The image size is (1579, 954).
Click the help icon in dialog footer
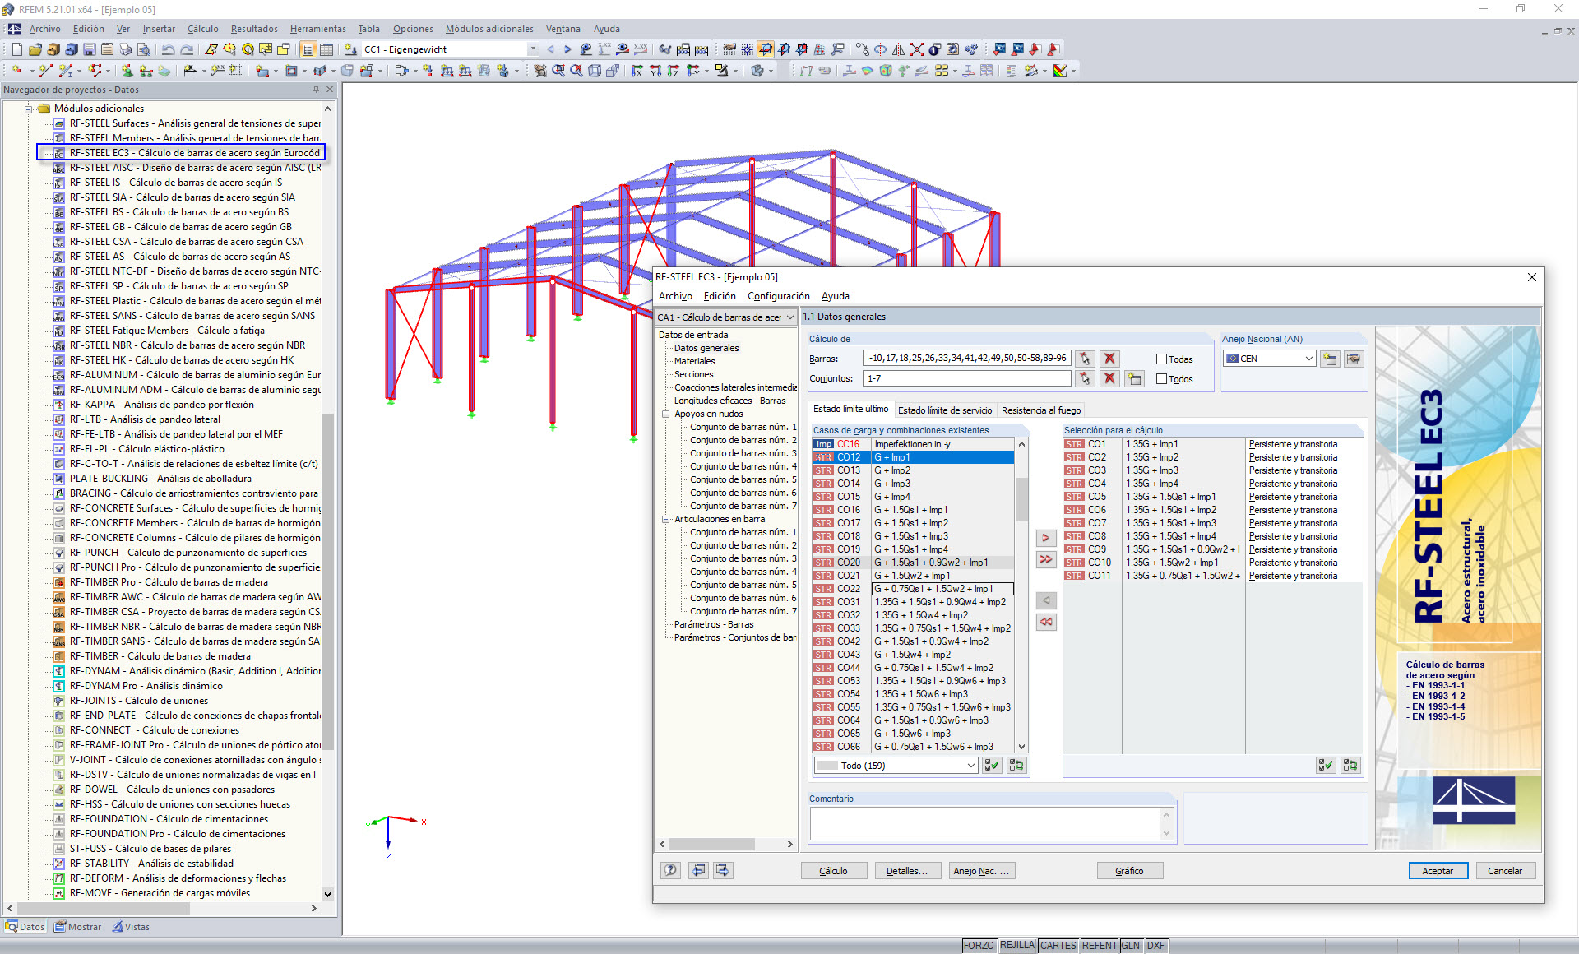click(x=671, y=870)
